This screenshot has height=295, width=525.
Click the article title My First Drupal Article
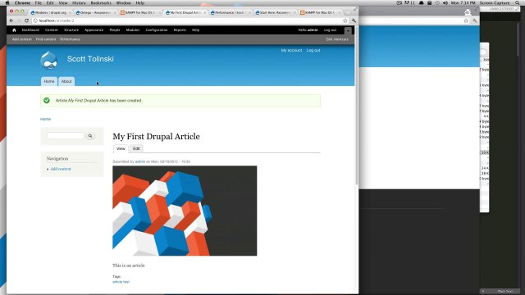(156, 137)
